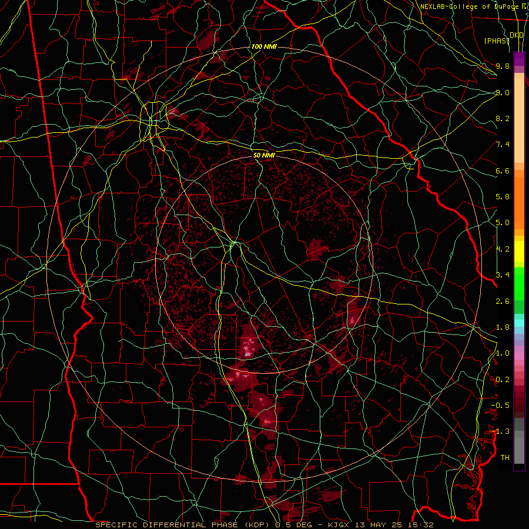The width and height of the screenshot is (529, 529).
Task: Click the 4.2 value on the color scale
Action: pyautogui.click(x=503, y=249)
